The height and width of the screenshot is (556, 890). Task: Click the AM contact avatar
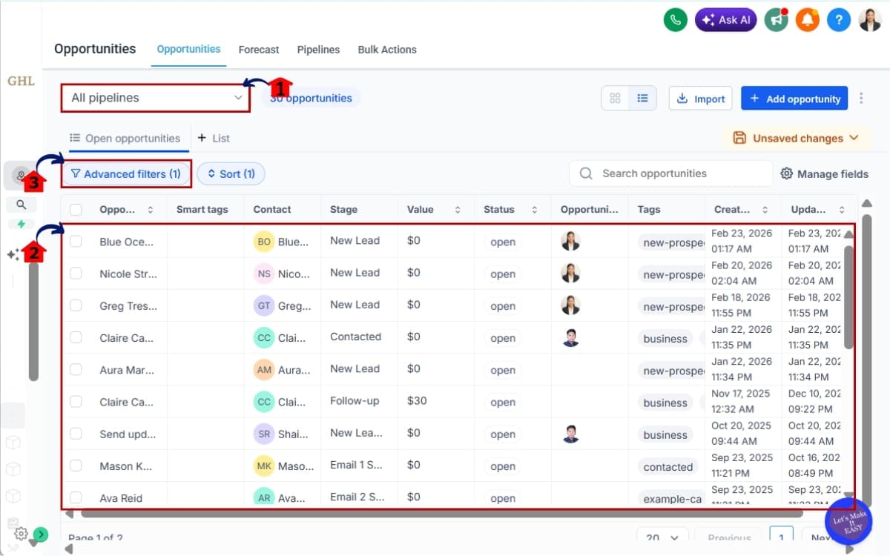[264, 369]
